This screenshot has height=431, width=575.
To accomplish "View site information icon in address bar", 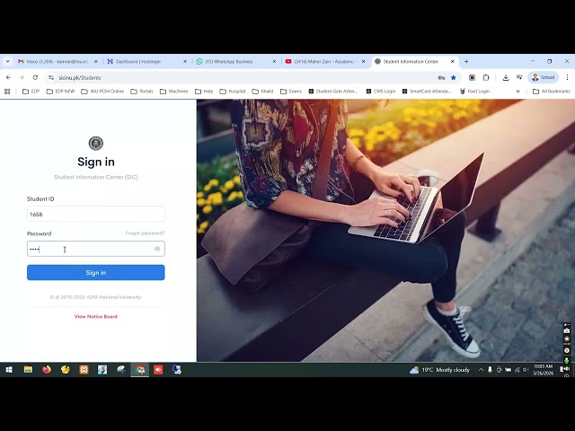I will pyautogui.click(x=51, y=78).
